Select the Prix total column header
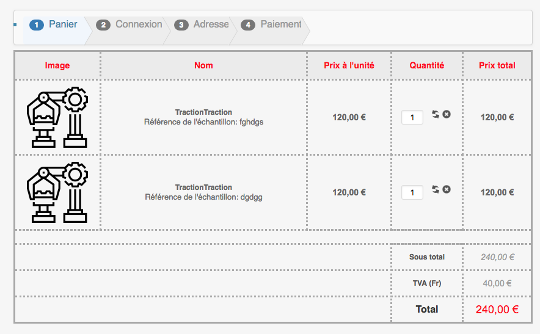The image size is (540, 334). (497, 65)
